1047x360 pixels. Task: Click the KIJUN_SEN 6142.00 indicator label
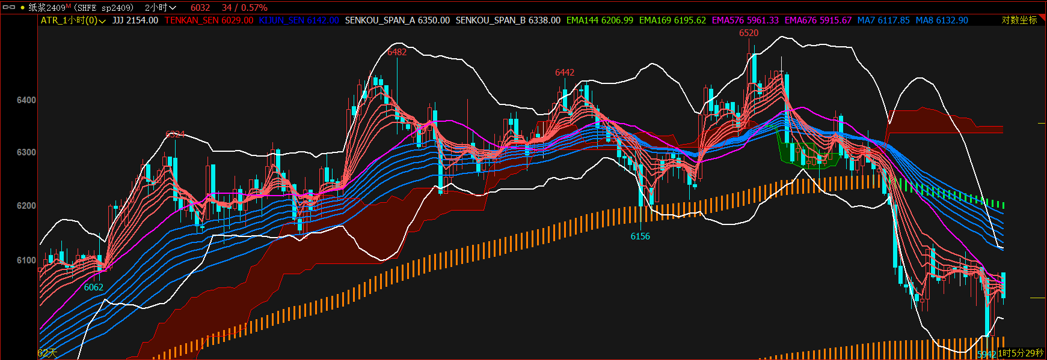tap(299, 20)
